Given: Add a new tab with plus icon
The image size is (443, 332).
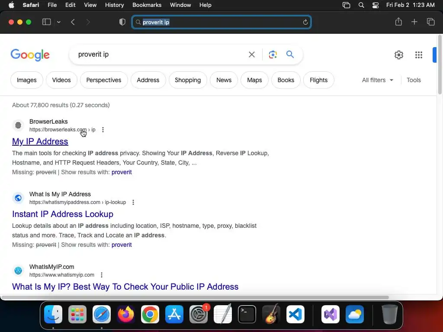Looking at the screenshot, I should pos(414,22).
